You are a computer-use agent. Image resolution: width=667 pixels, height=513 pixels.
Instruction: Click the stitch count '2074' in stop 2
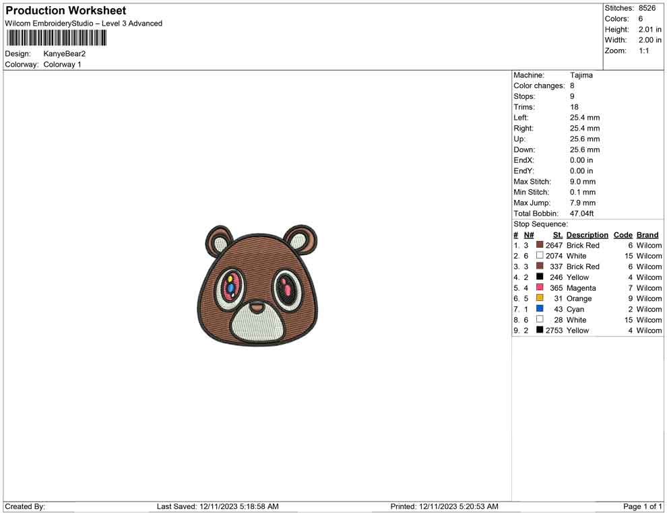tap(554, 256)
